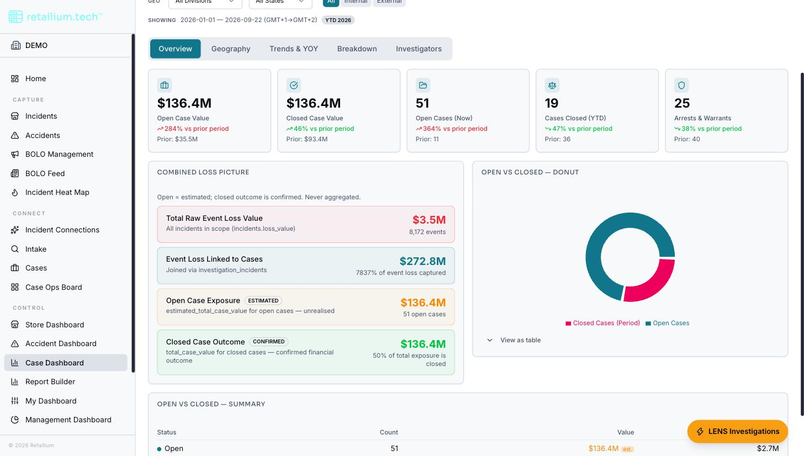The width and height of the screenshot is (804, 456).
Task: Click "7837% of event loss captured" text
Action: click(400, 273)
